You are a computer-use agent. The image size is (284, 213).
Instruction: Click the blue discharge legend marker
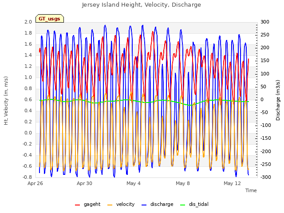point(144,205)
